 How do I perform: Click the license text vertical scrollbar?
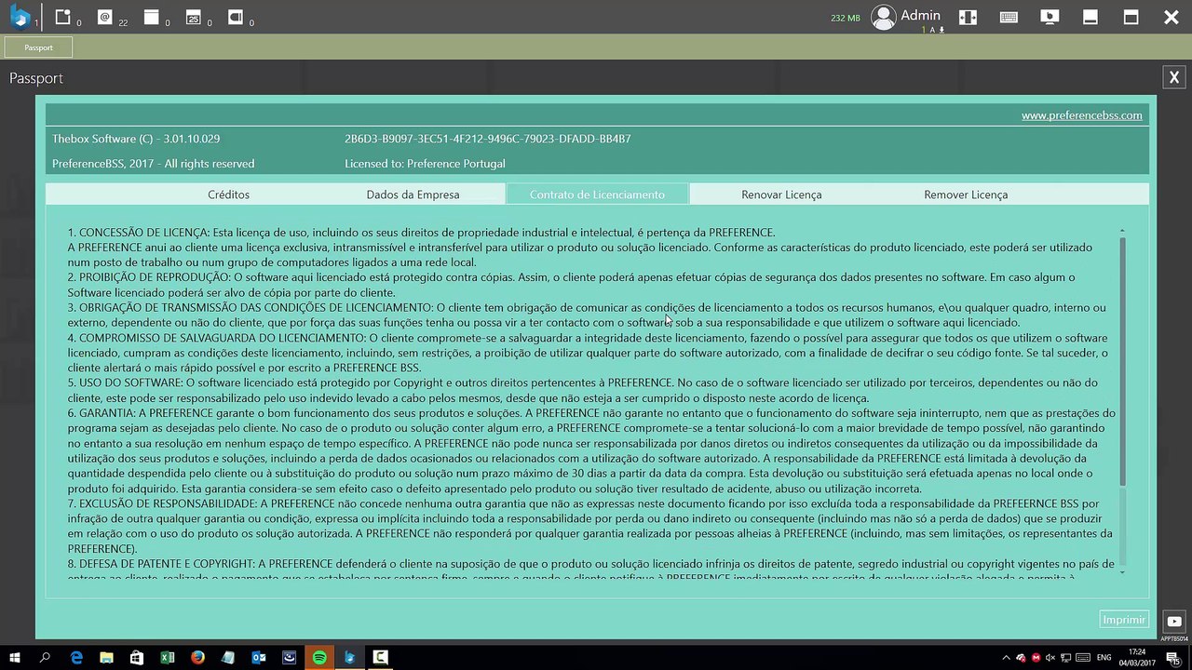pyautogui.click(x=1122, y=362)
